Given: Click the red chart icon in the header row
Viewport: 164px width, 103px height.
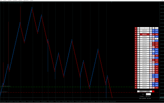Looking at the screenshot, I should coord(136,28).
